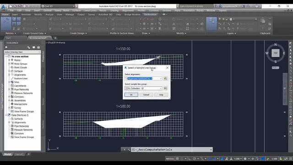Click the command line input field
Viewport: 293px width, 165px height.
pos(172,150)
